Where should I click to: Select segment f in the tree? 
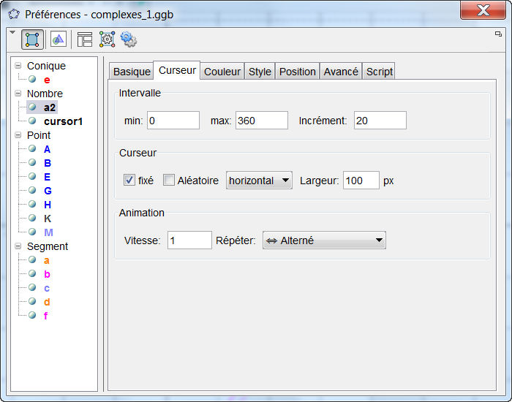click(x=45, y=316)
